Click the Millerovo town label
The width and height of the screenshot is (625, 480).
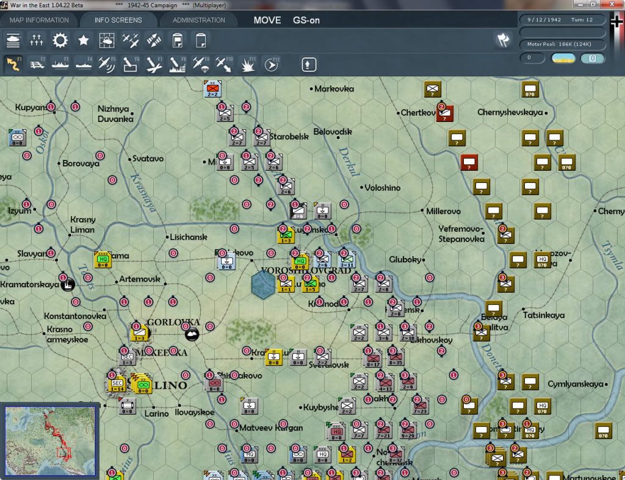coord(443,211)
